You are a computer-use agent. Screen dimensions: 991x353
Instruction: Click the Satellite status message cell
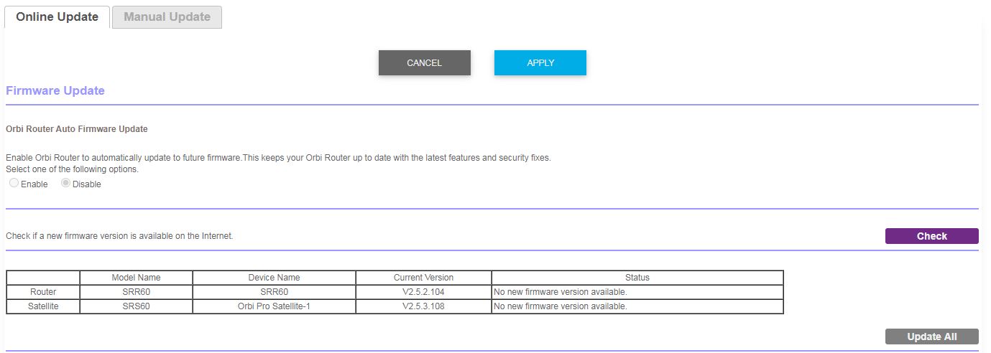[x=637, y=306]
